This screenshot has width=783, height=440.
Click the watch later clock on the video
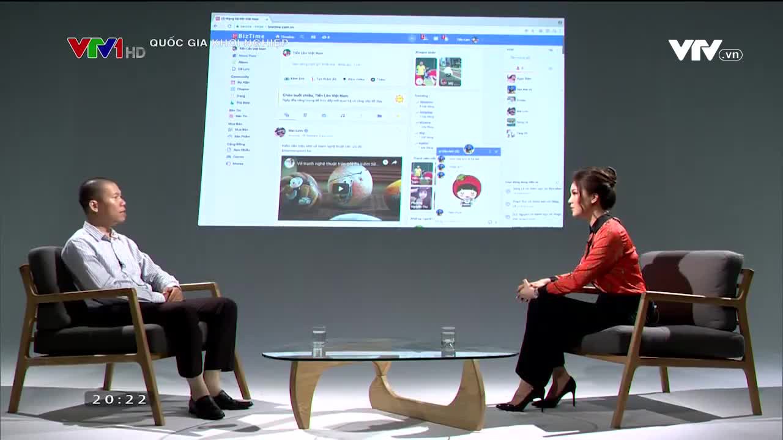(385, 163)
